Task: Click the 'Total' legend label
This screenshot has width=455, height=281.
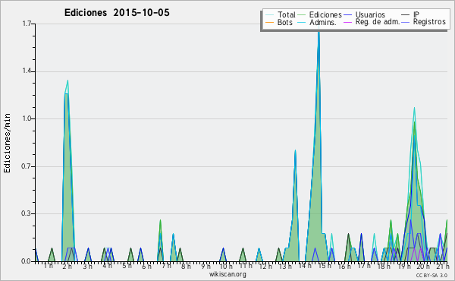Action: click(286, 14)
